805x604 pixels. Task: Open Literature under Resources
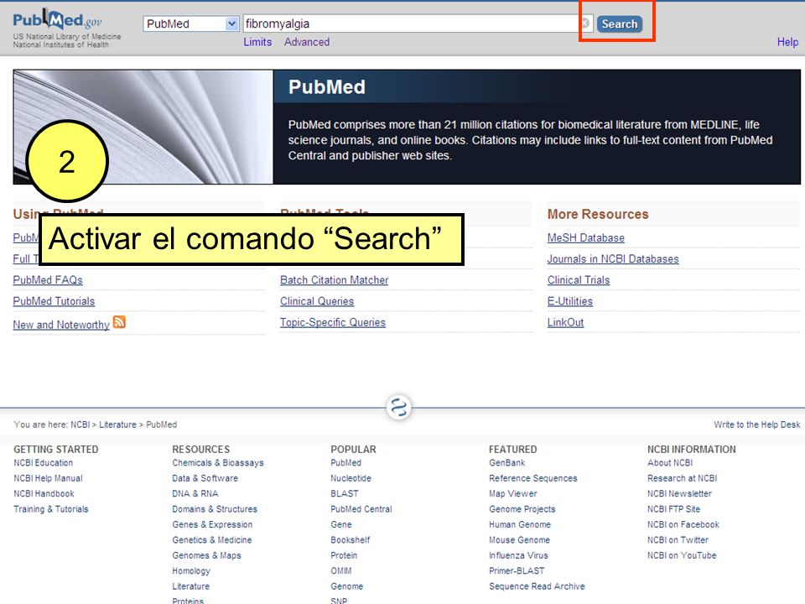point(190,586)
